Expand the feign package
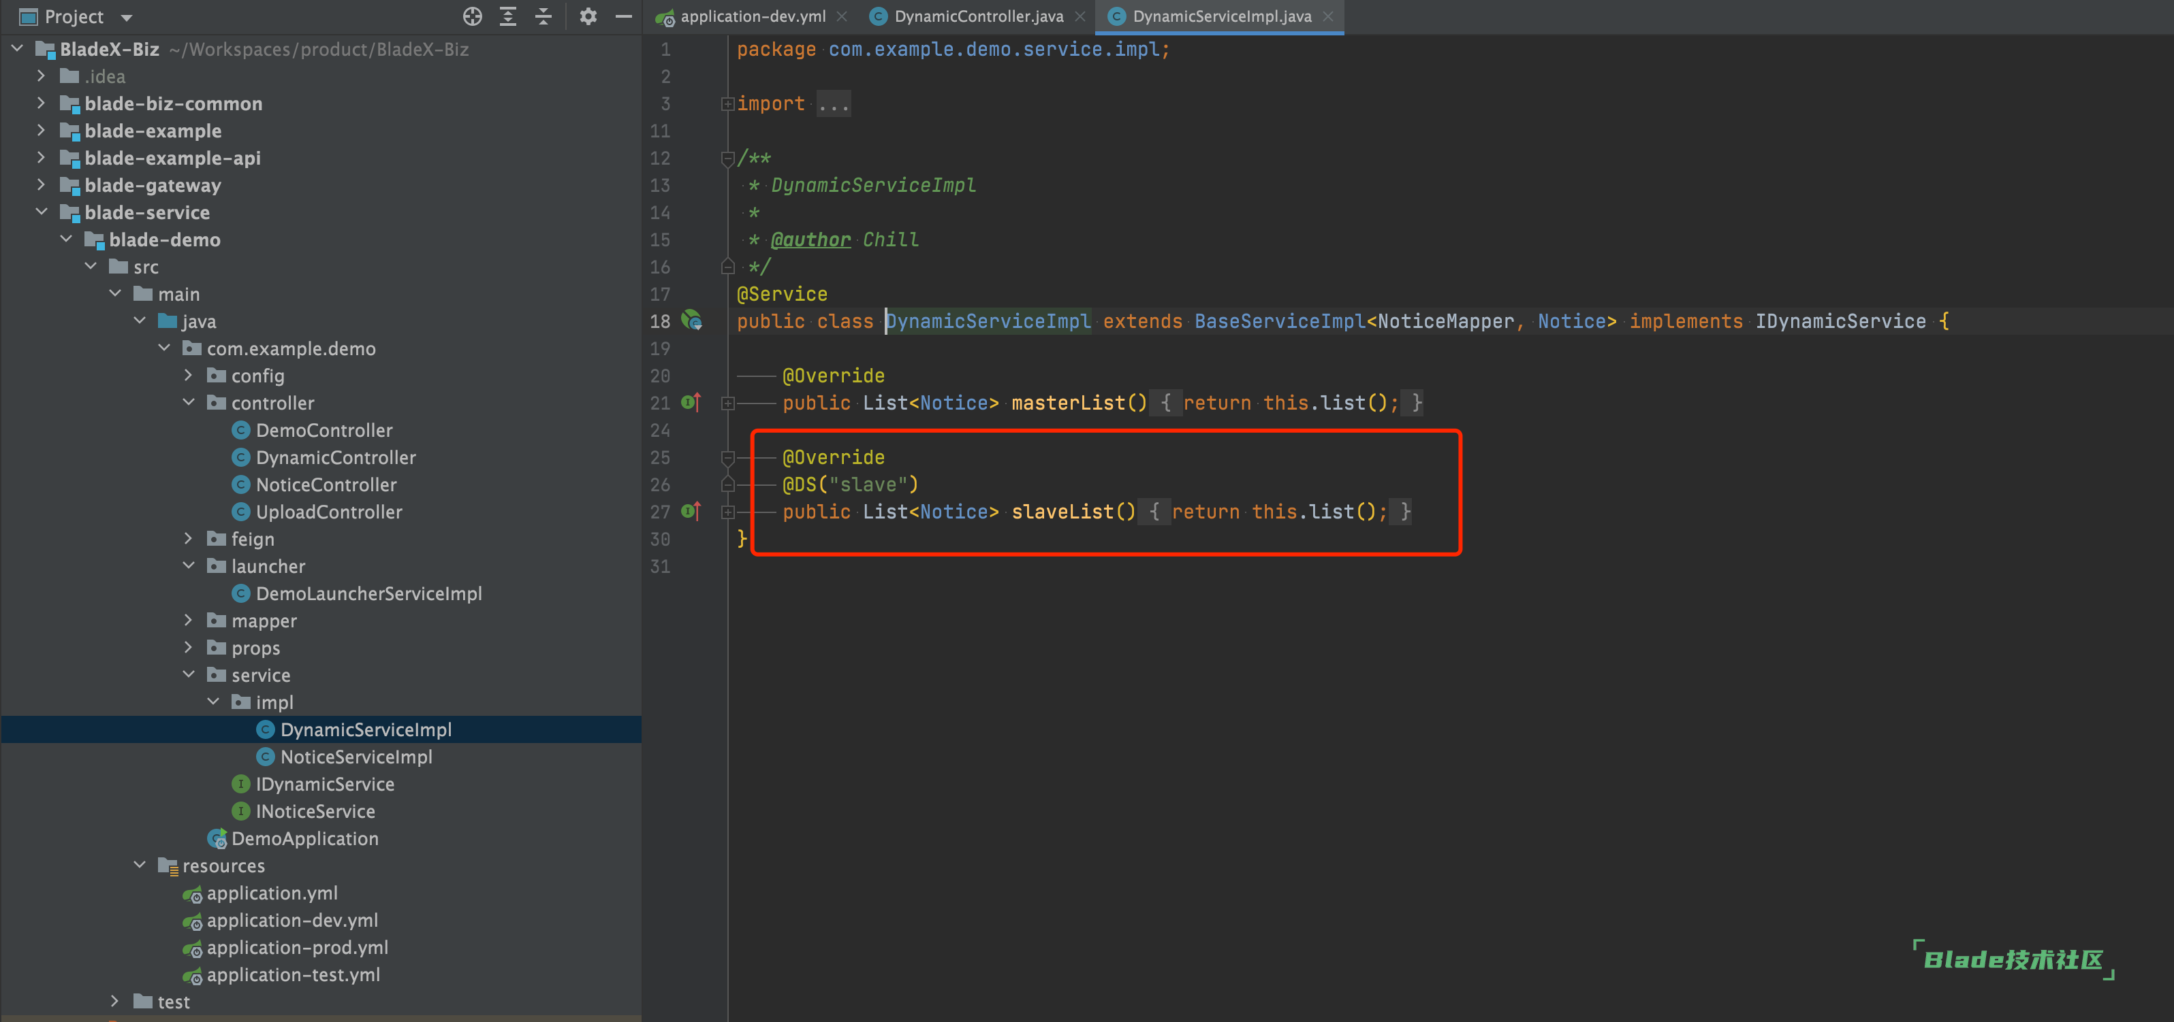Image resolution: width=2174 pixels, height=1022 pixels. (x=188, y=538)
